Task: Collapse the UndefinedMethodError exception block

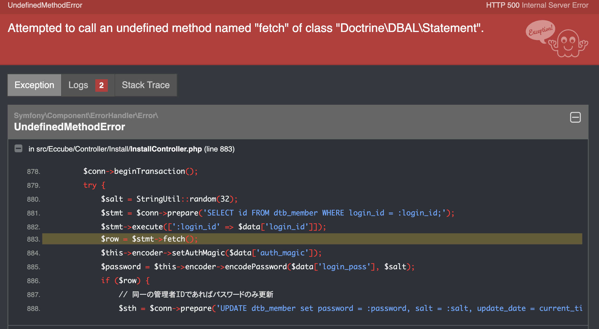Action: [575, 117]
